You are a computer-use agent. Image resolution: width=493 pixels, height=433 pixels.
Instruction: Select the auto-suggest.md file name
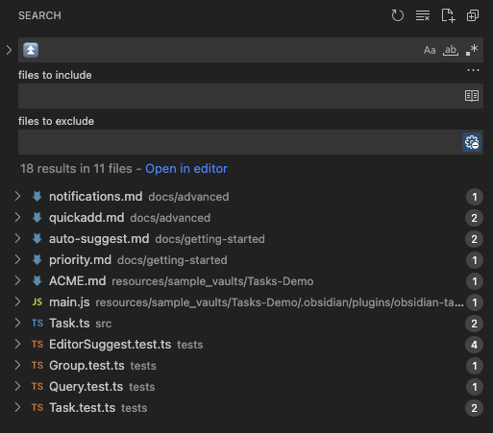click(99, 239)
